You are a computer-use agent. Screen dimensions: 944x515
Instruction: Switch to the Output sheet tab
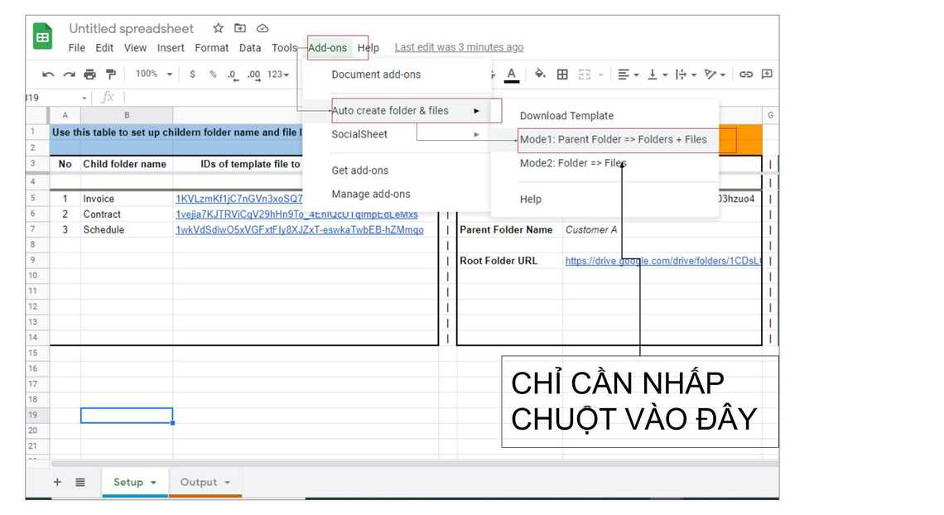(205, 482)
